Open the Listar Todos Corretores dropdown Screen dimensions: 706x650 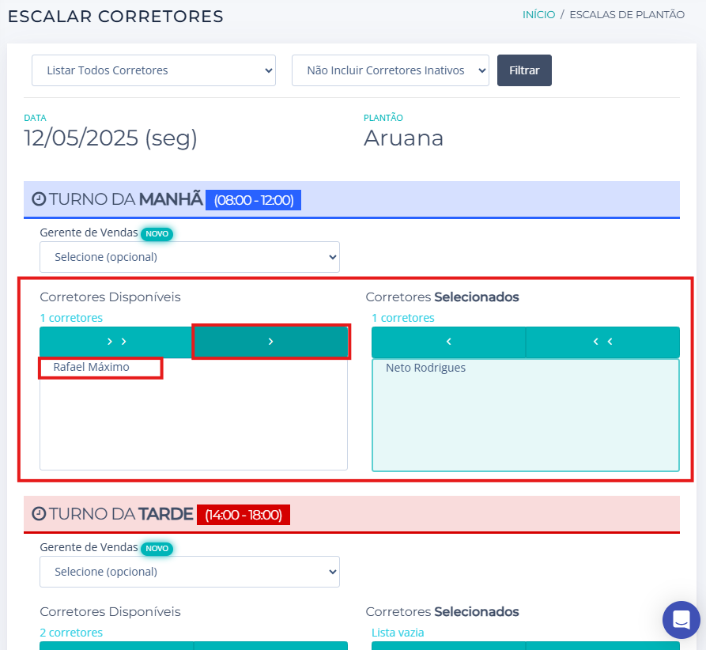coord(153,70)
